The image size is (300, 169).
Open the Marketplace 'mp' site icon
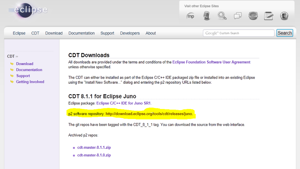[190, 16]
